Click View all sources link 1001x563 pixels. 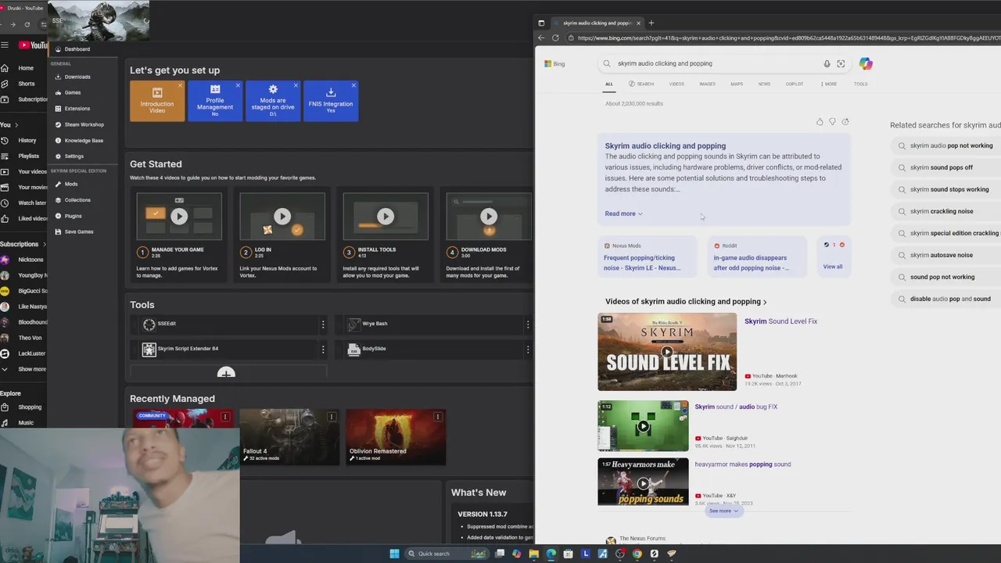[x=833, y=267]
